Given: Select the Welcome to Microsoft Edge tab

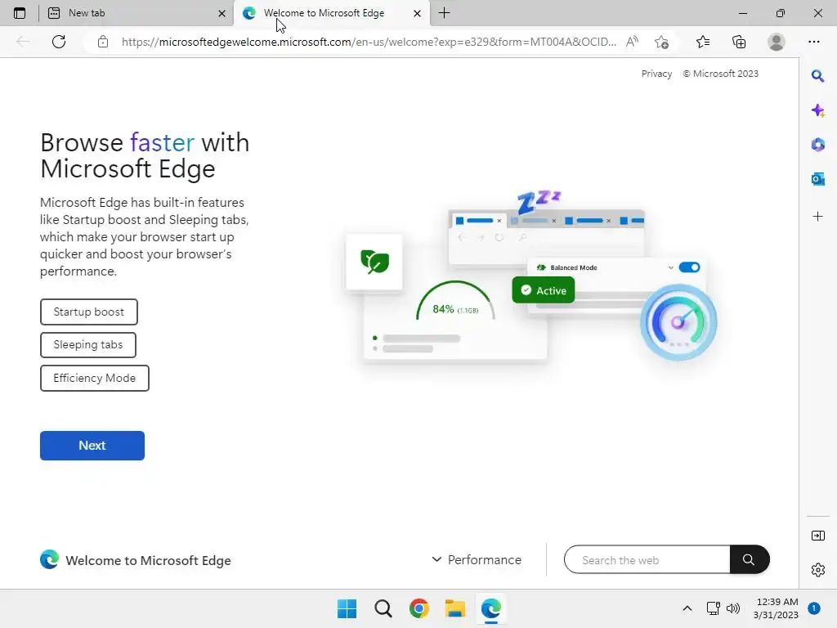Looking at the screenshot, I should 331,13.
